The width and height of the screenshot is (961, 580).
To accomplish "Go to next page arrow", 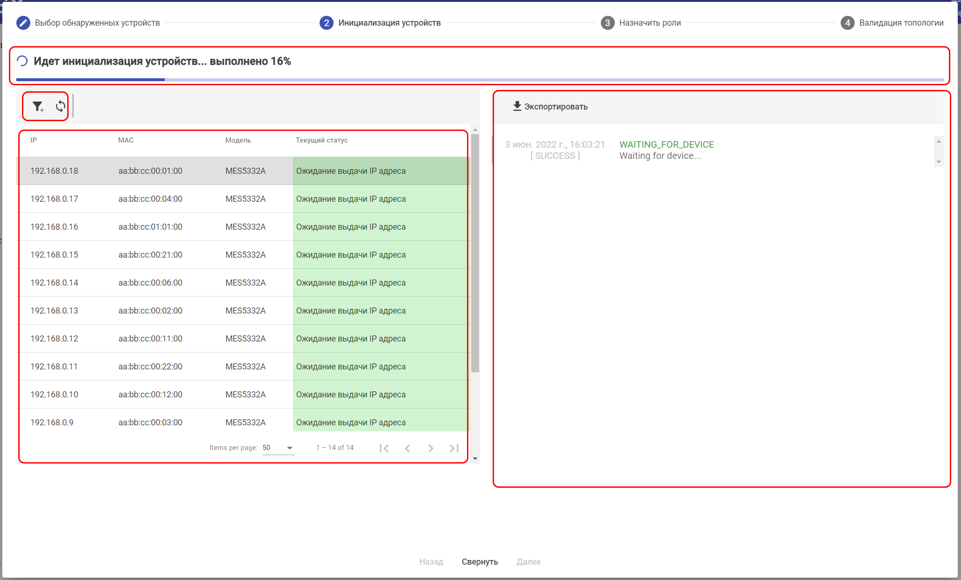I will pos(431,448).
